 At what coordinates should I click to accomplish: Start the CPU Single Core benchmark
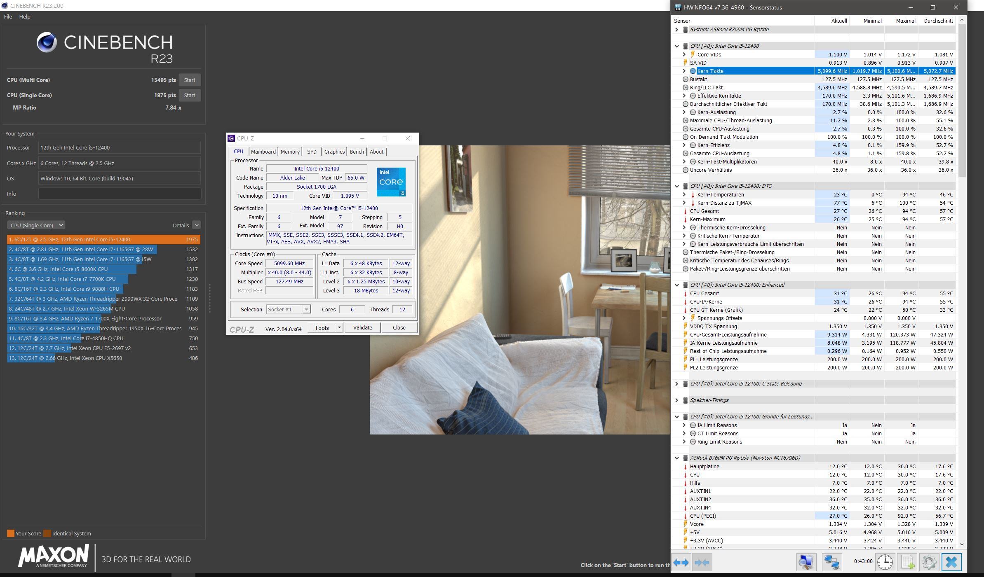pos(190,95)
